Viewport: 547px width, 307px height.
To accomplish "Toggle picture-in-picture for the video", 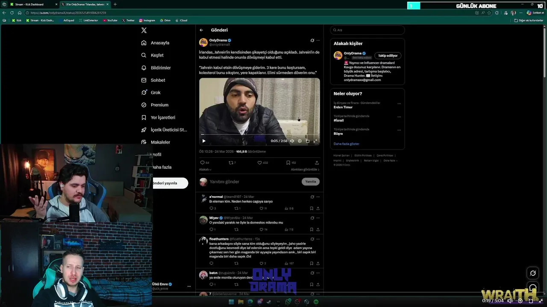I will (x=307, y=141).
